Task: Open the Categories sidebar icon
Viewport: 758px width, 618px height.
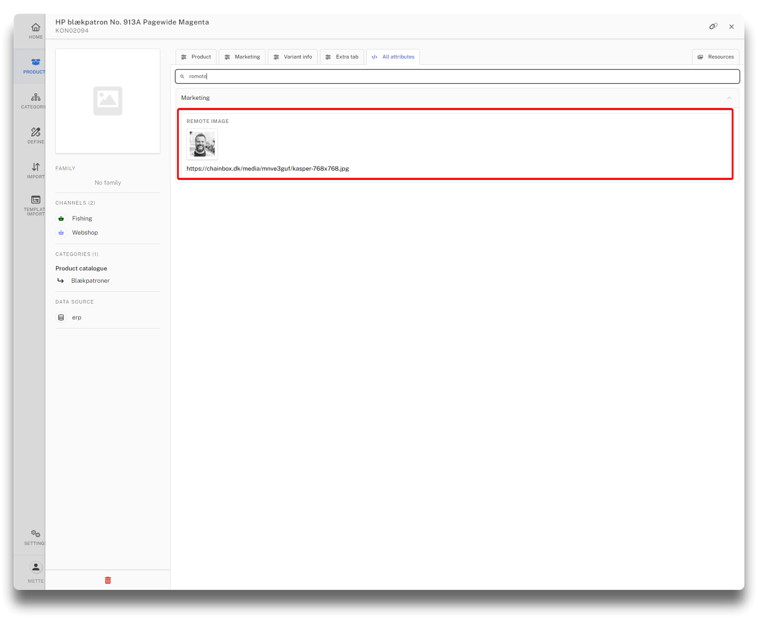Action: tap(35, 101)
